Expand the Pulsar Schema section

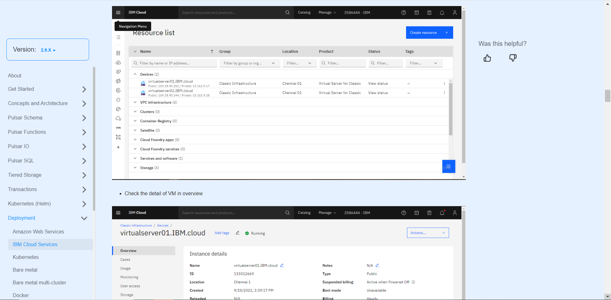[x=84, y=118]
